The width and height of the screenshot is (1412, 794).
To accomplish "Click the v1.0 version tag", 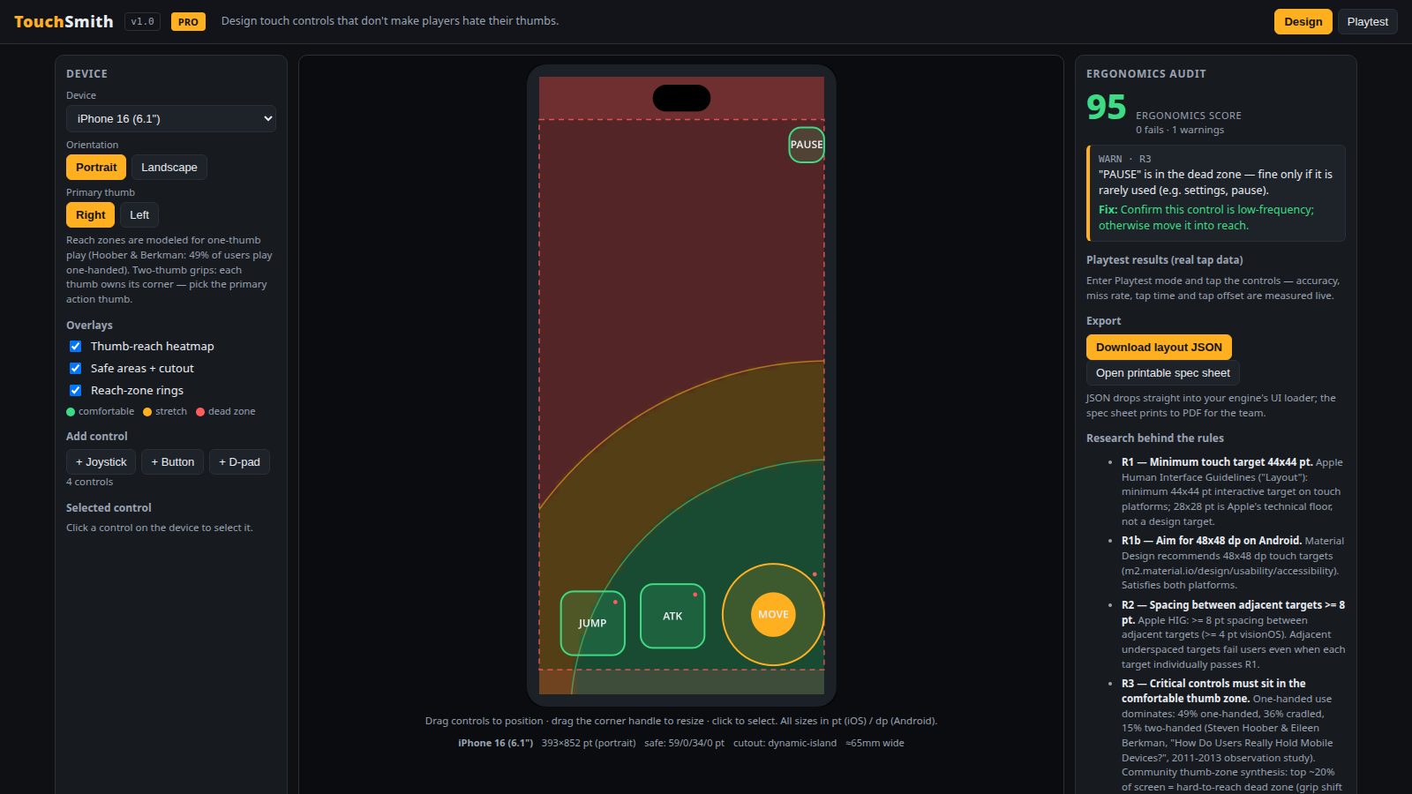I will (142, 21).
